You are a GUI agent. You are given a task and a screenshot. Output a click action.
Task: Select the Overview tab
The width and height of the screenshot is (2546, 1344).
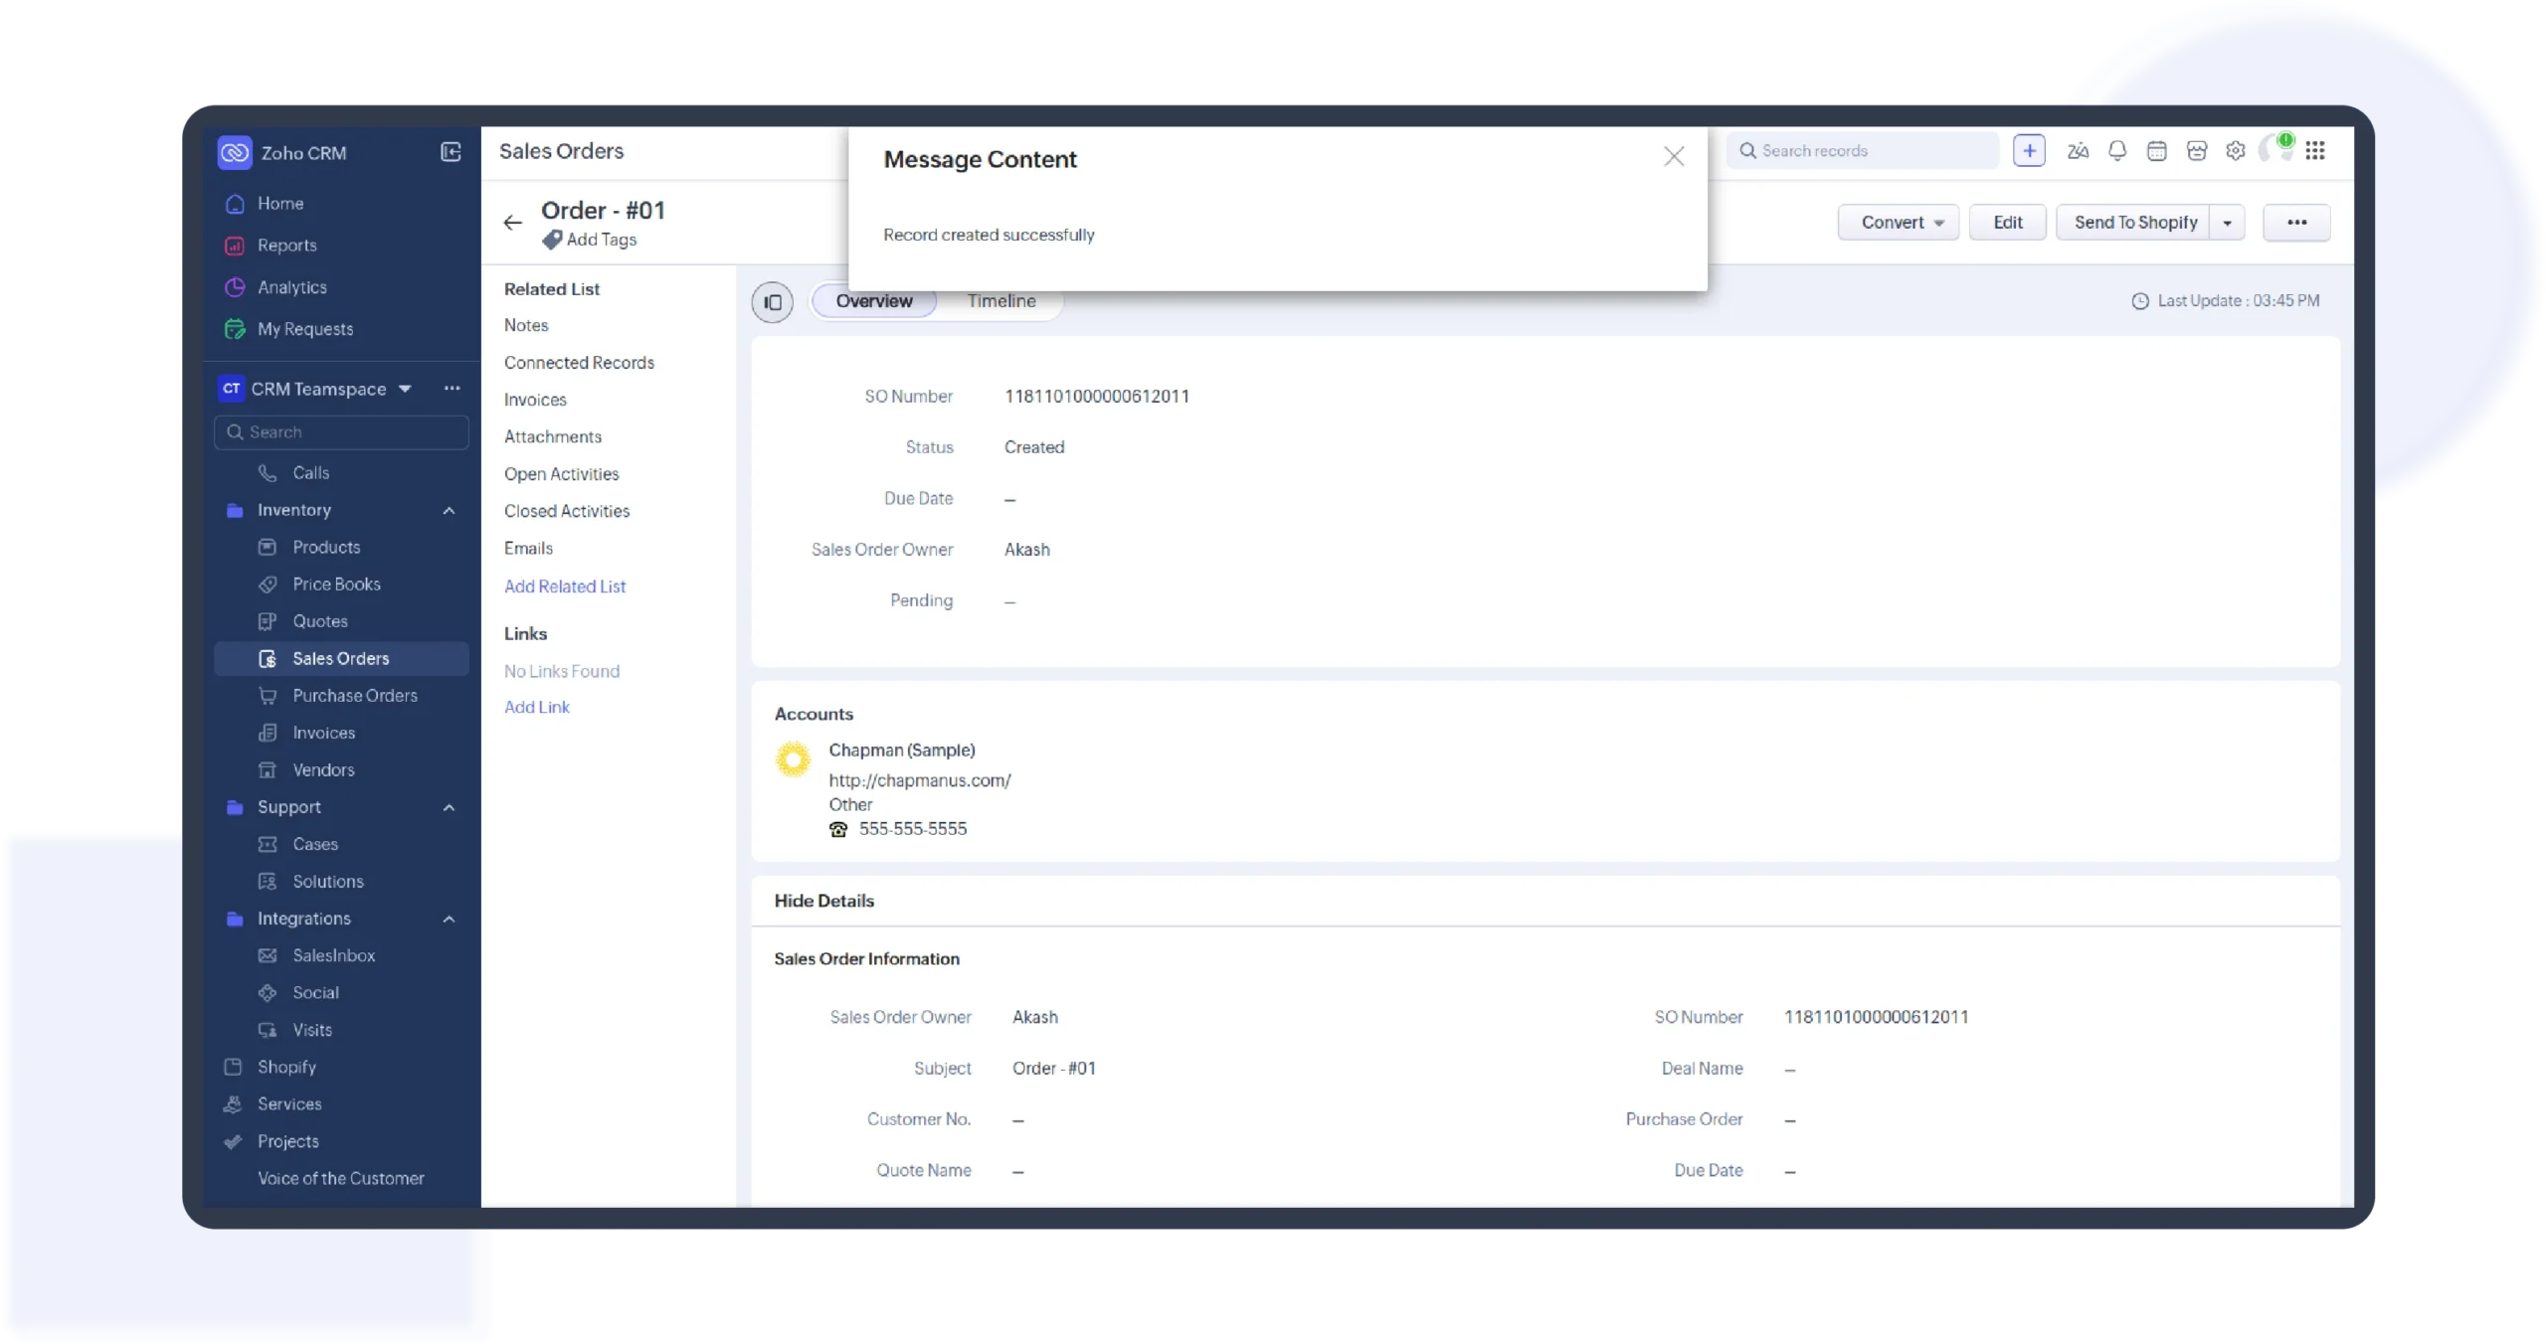tap(873, 300)
